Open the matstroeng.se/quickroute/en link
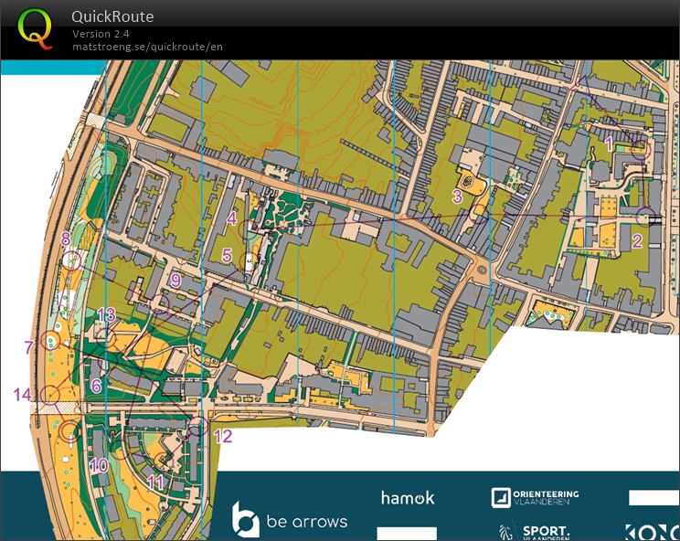Image resolution: width=680 pixels, height=541 pixels. pyautogui.click(x=147, y=47)
